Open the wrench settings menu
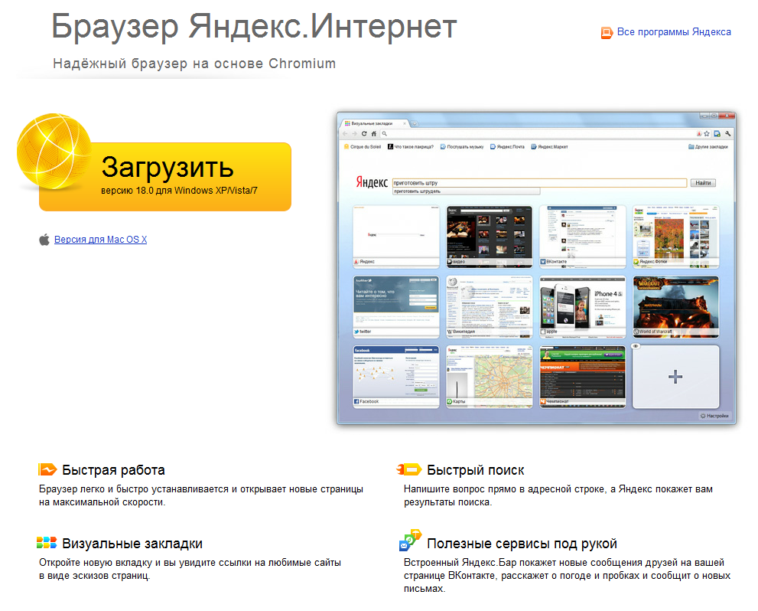This screenshot has height=611, width=758. (x=727, y=133)
